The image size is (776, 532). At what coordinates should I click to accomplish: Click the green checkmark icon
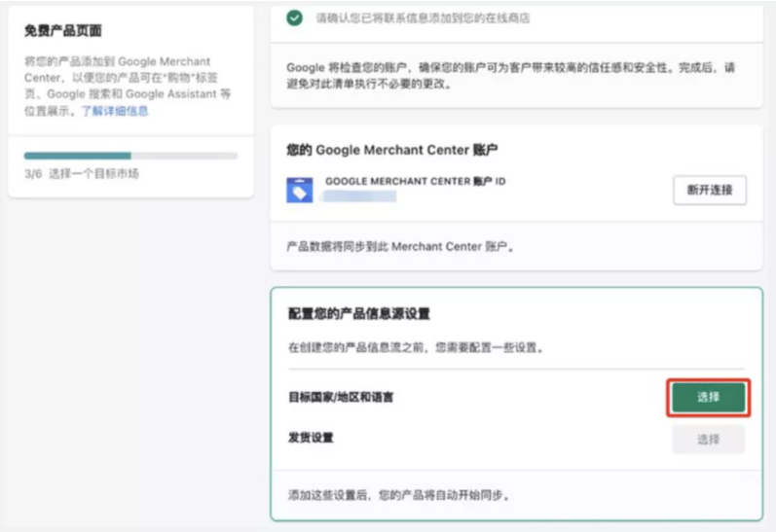point(294,18)
